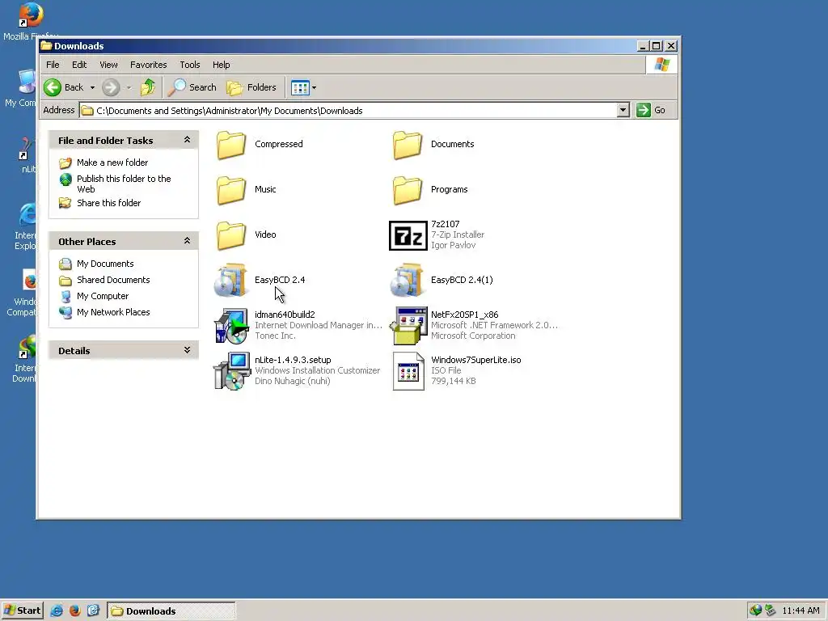Click the Downloads taskbar button
Viewport: 828px width, 621px height.
pos(171,611)
